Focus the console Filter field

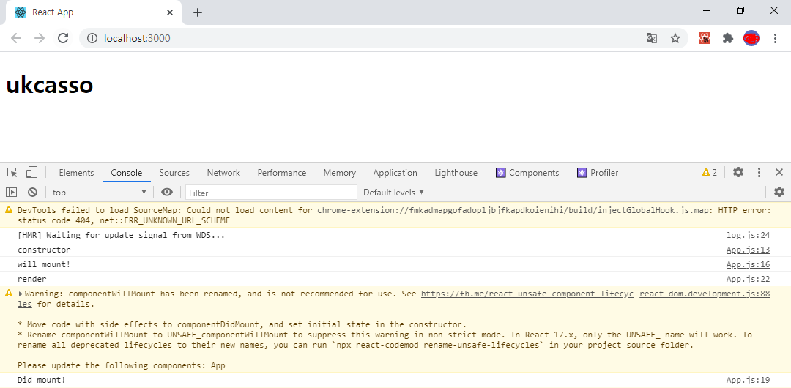(272, 193)
